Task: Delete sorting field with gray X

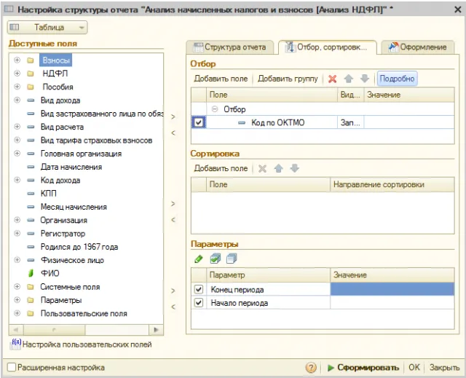Action: (x=262, y=168)
